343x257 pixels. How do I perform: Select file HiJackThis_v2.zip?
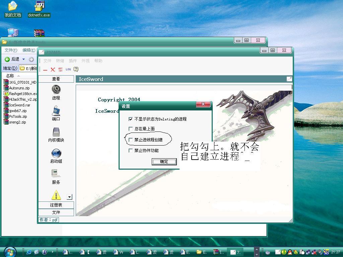coord(20,99)
